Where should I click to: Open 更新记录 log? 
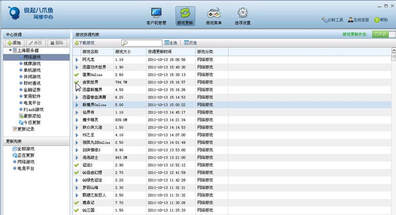click(25, 129)
